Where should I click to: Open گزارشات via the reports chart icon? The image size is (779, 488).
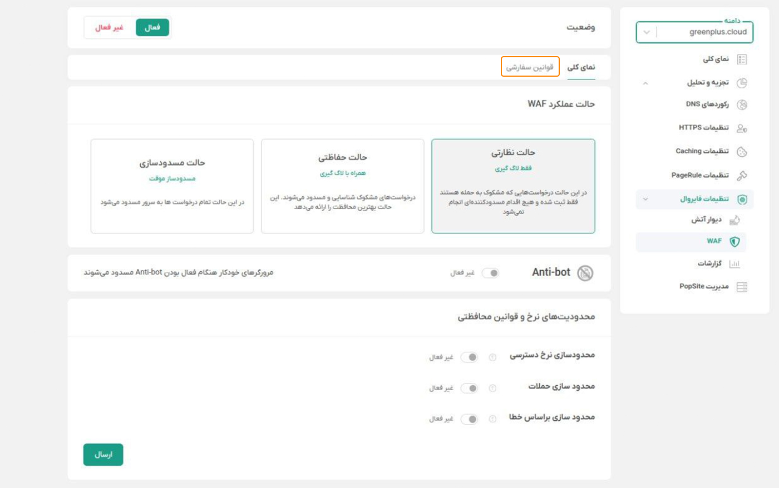[736, 265]
